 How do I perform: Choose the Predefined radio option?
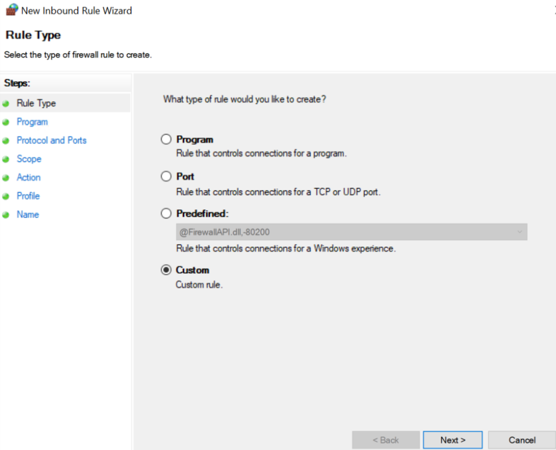click(166, 213)
